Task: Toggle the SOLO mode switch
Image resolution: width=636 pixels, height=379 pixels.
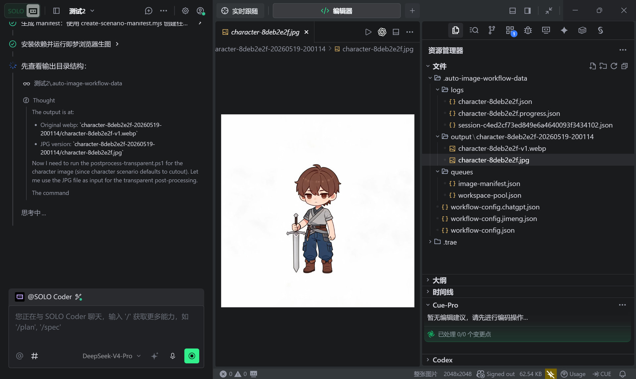Action: coord(23,11)
